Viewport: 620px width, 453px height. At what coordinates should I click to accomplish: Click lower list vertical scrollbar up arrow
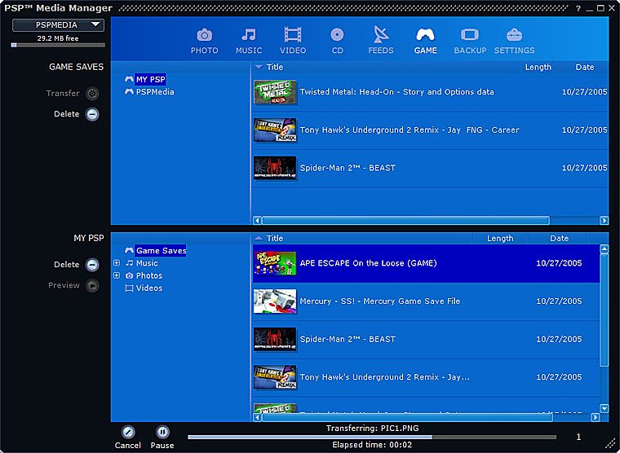coord(604,248)
